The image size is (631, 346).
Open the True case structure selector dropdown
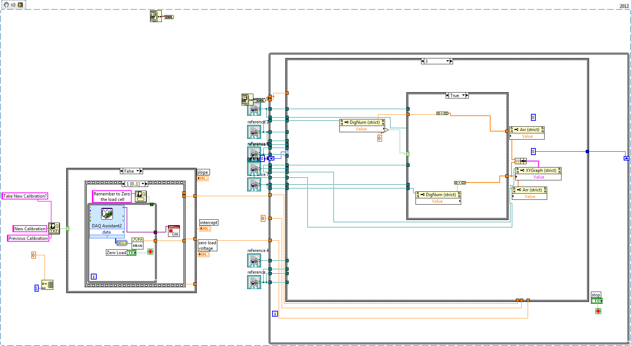coord(463,95)
